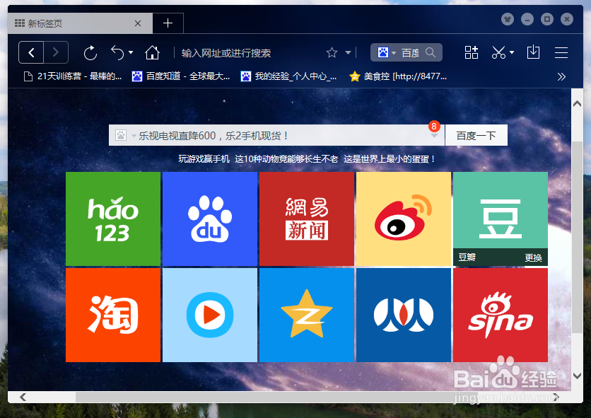Open the 玩游戏赢手机 link
Image resolution: width=591 pixels, height=418 pixels.
204,159
